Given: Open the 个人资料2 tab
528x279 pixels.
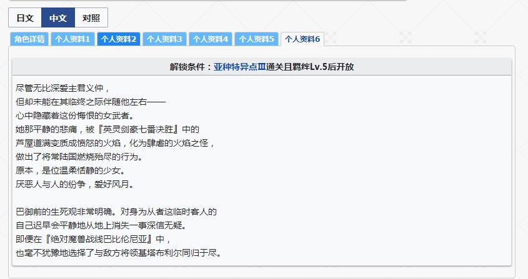Looking at the screenshot, I should pos(119,39).
